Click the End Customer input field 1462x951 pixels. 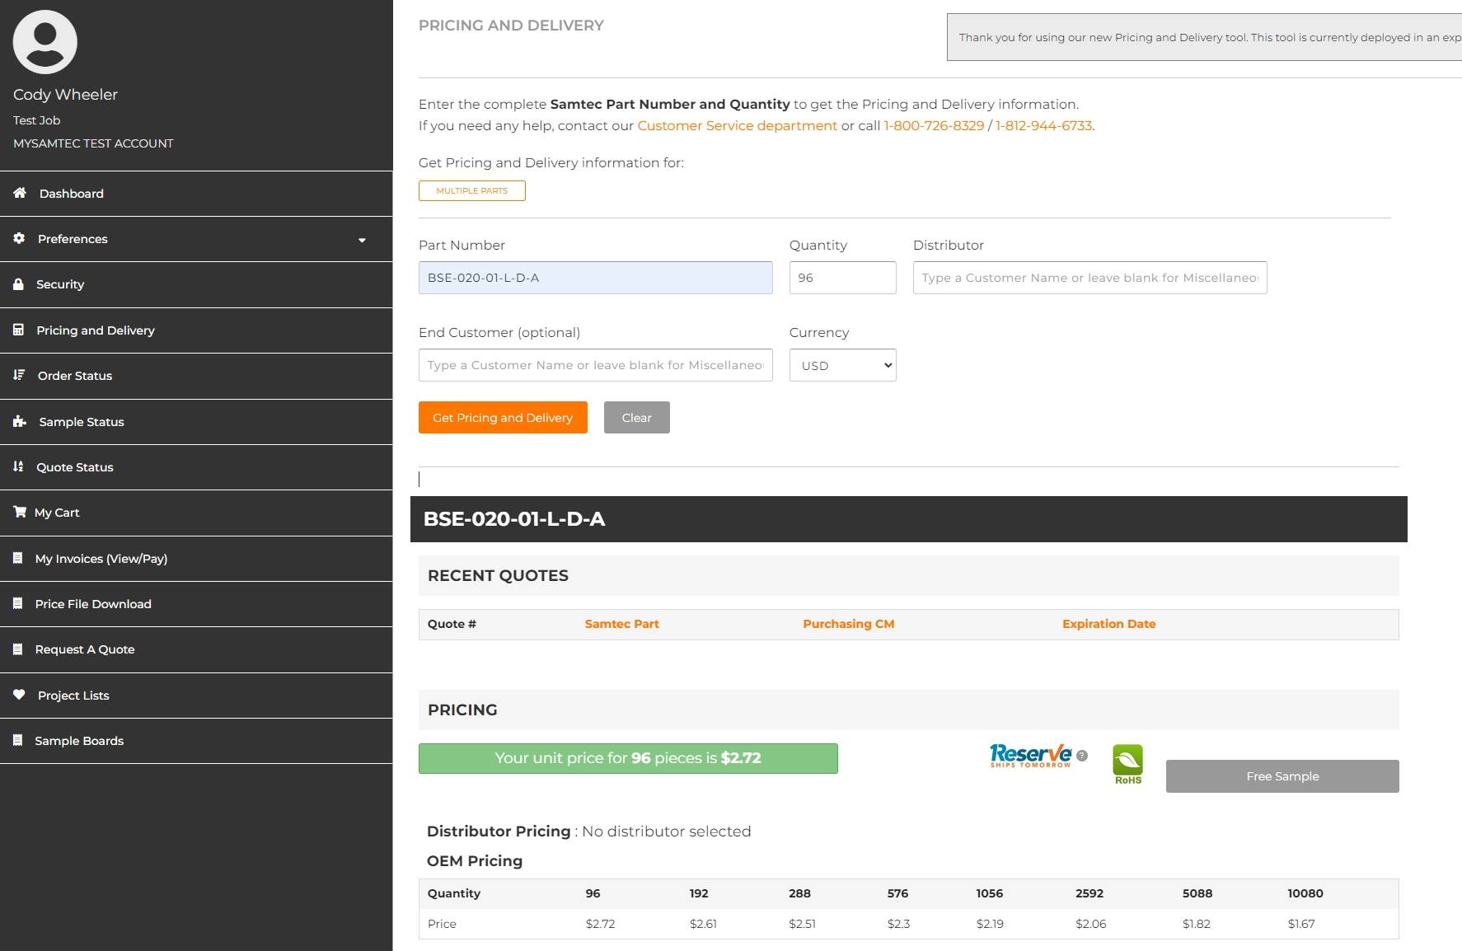point(595,365)
